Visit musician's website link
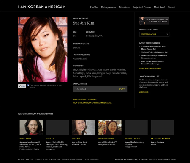Screen dimensions: 190x163 point(84,99)
